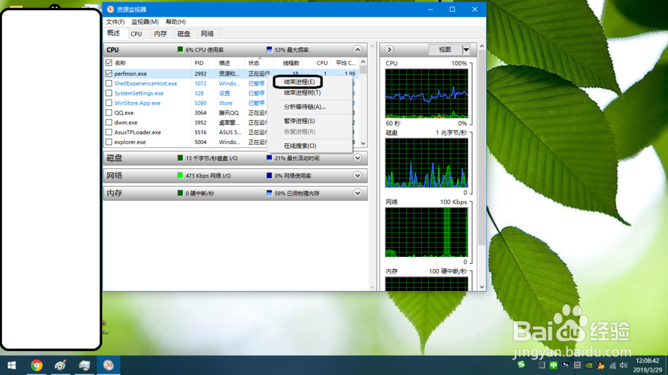Click the dwm.exe process name
This screenshot has height=375, width=668.
(126, 123)
